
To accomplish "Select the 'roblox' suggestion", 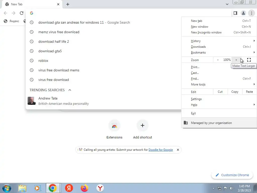I will (x=103, y=61).
